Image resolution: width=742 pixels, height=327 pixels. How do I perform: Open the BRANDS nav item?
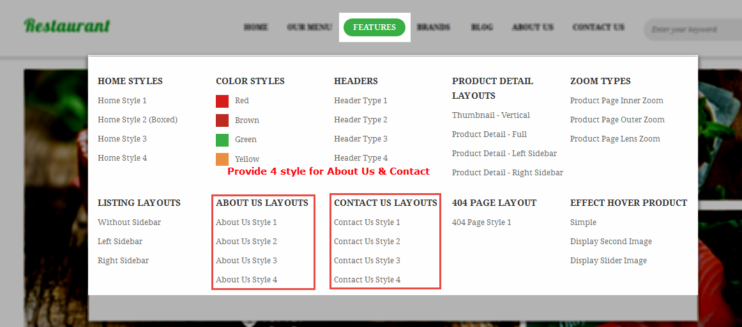(x=434, y=27)
